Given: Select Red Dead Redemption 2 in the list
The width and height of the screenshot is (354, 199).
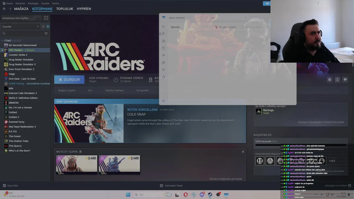Looking at the screenshot, I should click(x=22, y=127).
